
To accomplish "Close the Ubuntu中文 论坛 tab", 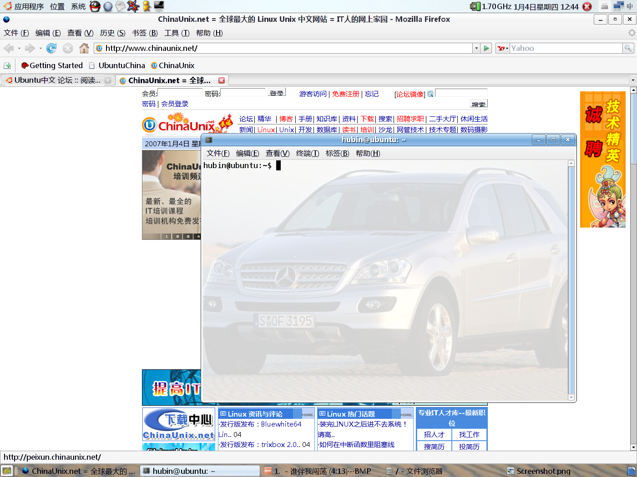I will click(x=108, y=80).
